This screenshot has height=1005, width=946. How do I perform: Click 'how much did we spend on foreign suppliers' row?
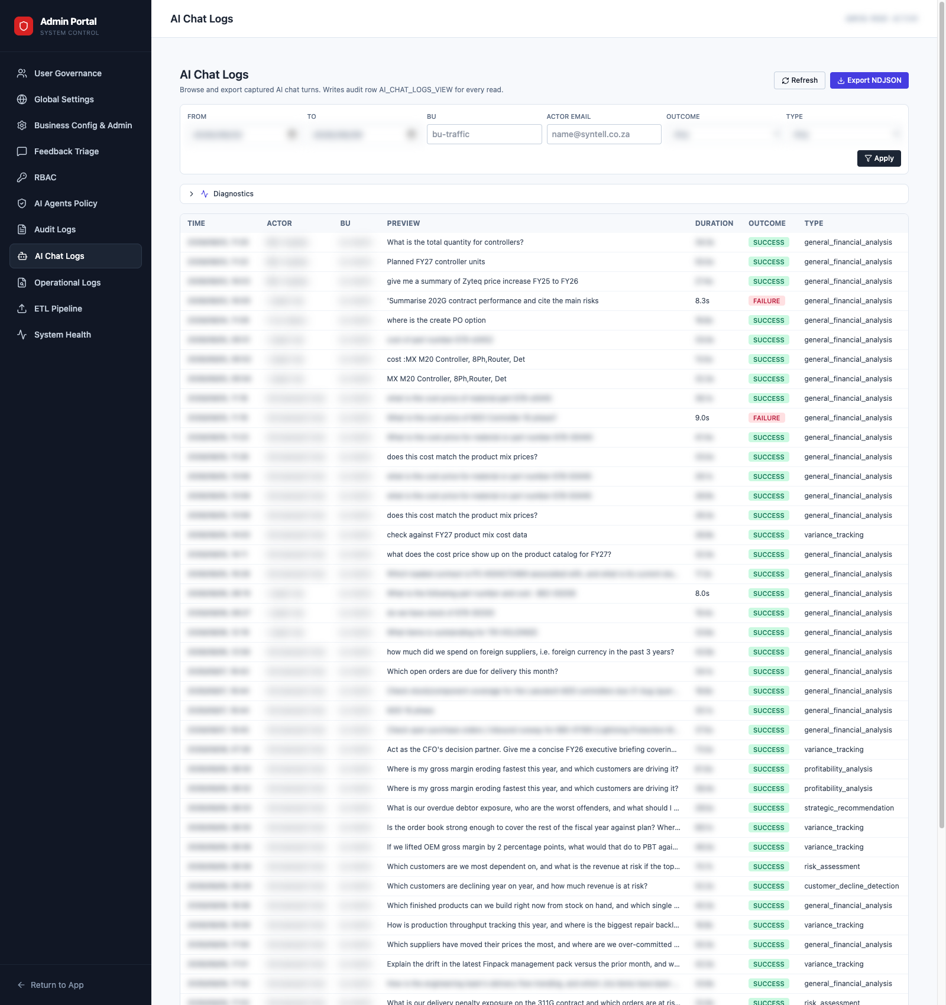544,652
